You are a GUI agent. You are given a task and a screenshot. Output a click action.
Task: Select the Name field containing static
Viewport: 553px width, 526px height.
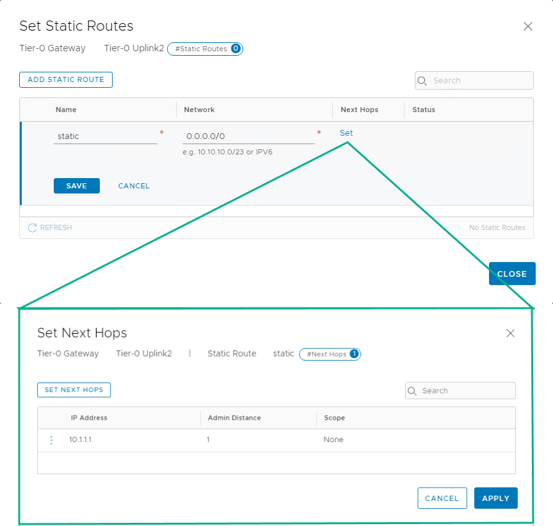[106, 136]
